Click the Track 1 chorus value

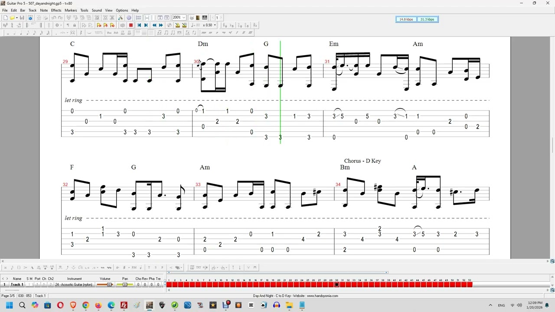(x=138, y=285)
